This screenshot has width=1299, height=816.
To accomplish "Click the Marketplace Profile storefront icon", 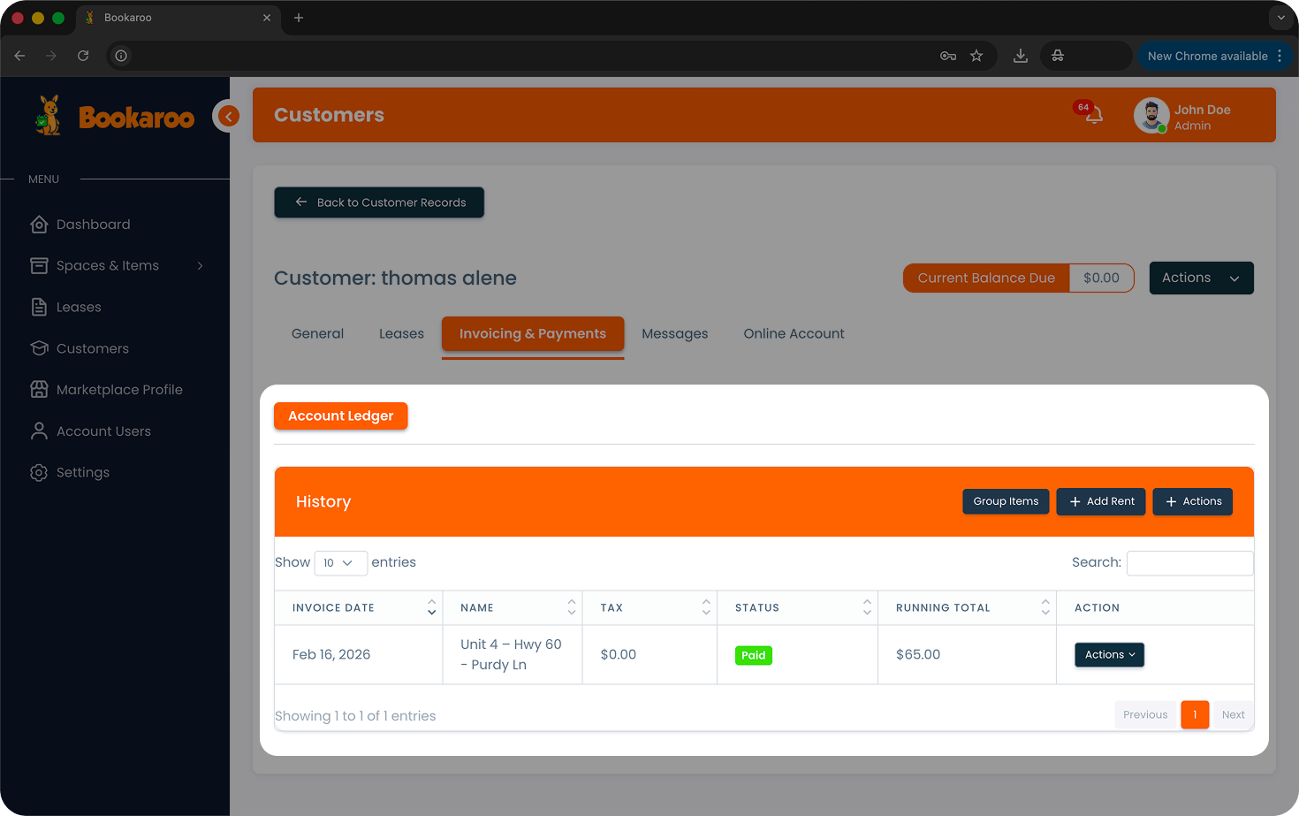I will pos(39,389).
